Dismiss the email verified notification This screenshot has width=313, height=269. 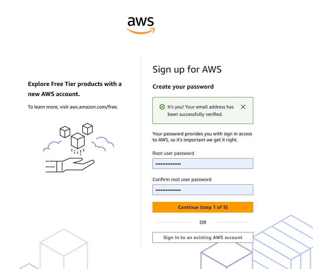click(243, 107)
